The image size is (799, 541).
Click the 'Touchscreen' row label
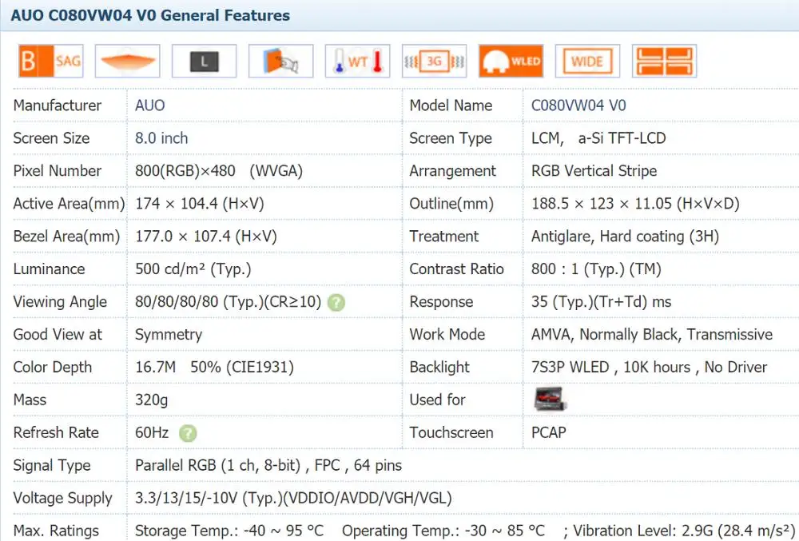[x=451, y=432]
